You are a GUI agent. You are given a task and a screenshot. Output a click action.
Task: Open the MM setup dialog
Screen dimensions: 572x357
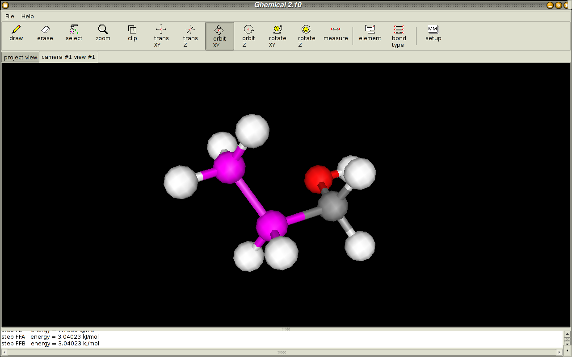[x=433, y=33]
